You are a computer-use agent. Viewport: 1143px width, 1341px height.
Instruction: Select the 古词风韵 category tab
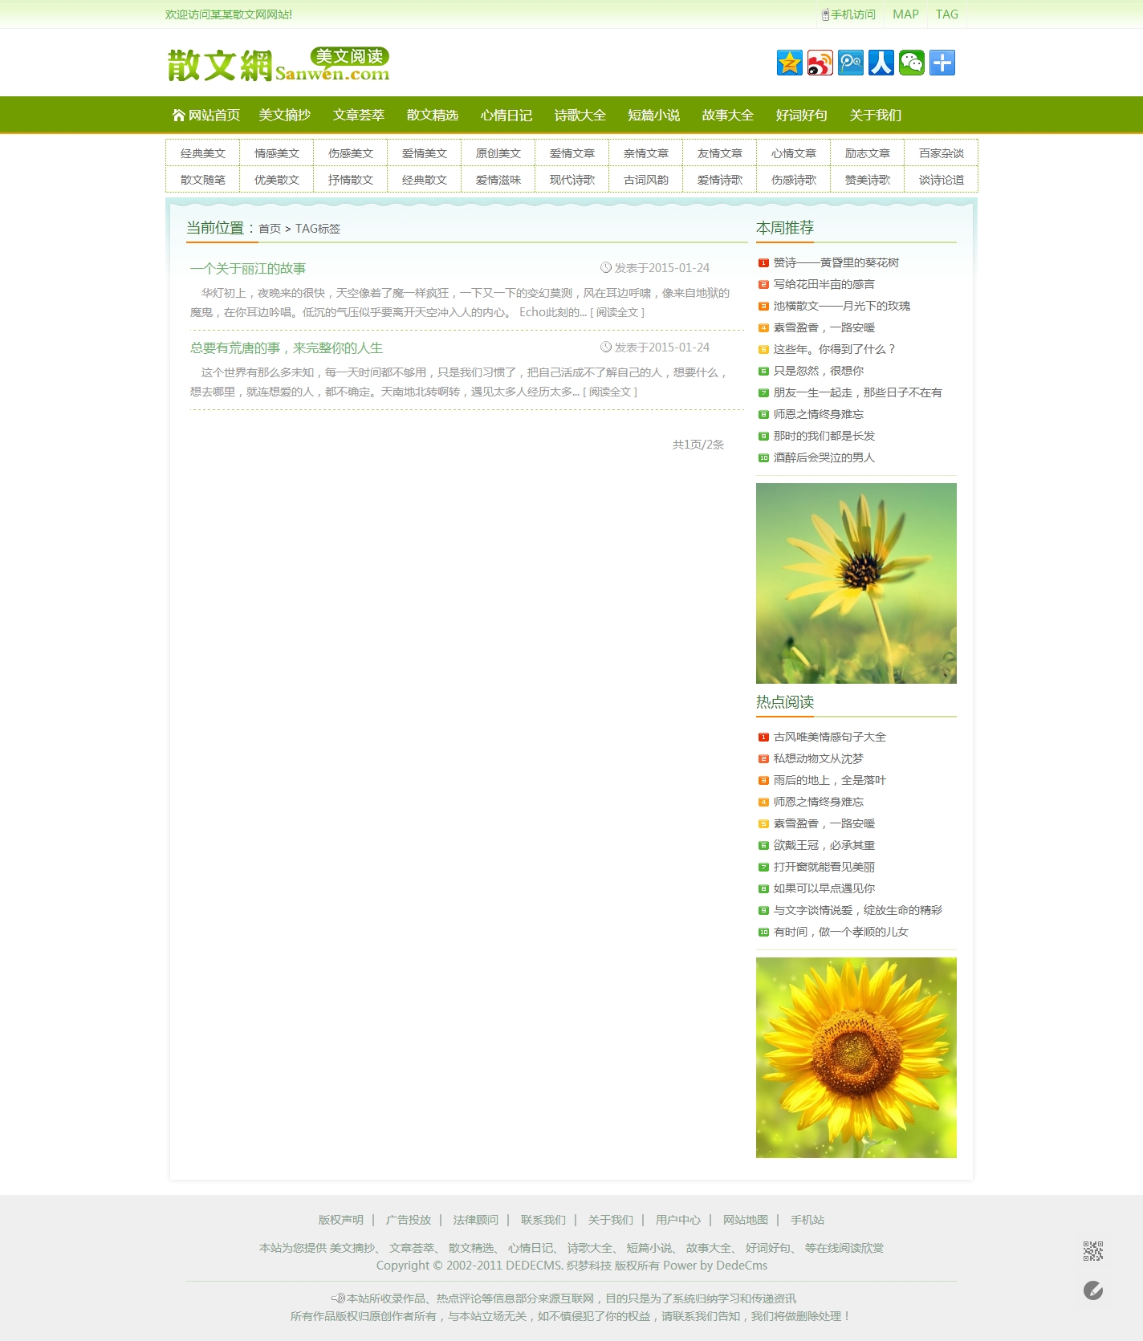click(x=646, y=180)
